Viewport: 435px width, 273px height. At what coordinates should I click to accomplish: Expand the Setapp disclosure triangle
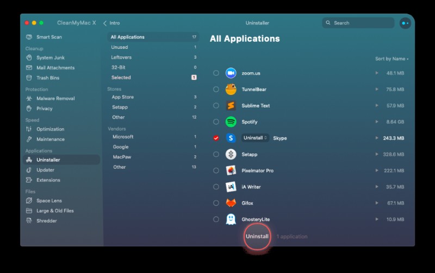(377, 154)
